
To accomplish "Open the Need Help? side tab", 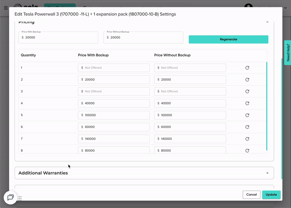I will (288, 53).
